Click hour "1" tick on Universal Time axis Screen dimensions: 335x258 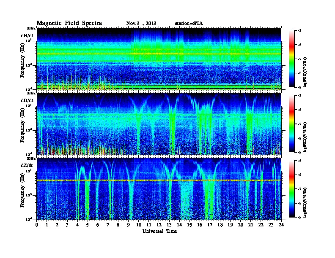[x=47, y=225]
